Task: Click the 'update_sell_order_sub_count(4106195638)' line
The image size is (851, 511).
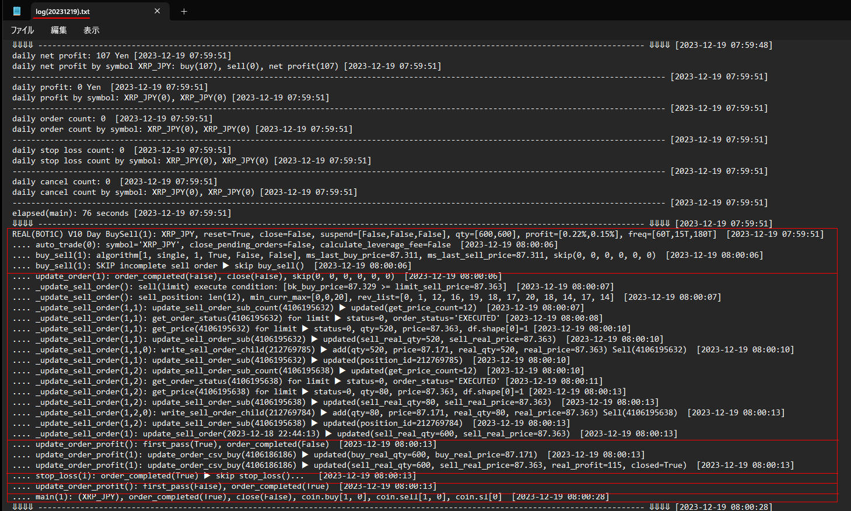Action: pyautogui.click(x=298, y=370)
